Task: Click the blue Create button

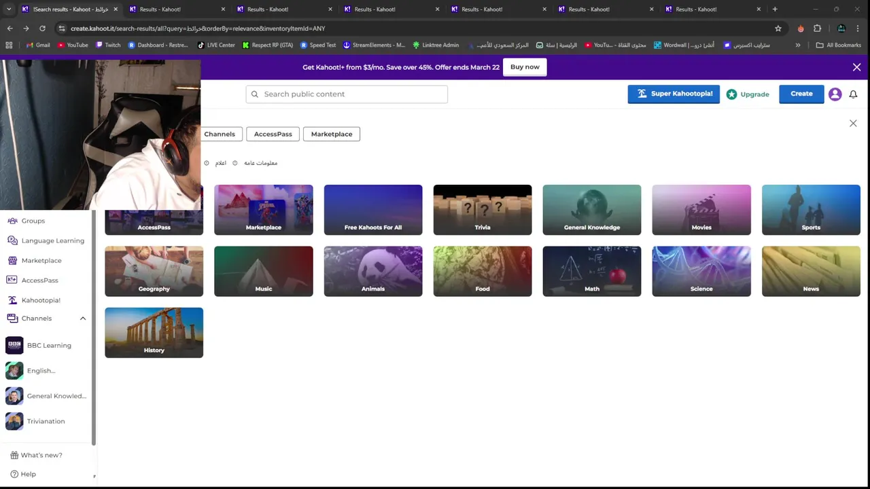Action: (801, 94)
